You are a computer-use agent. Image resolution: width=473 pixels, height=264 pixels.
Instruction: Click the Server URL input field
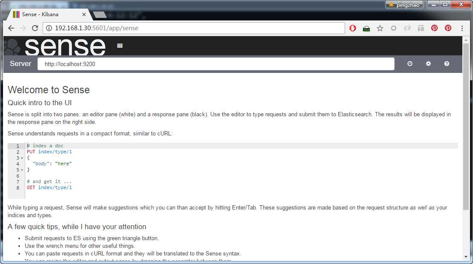tap(216, 64)
